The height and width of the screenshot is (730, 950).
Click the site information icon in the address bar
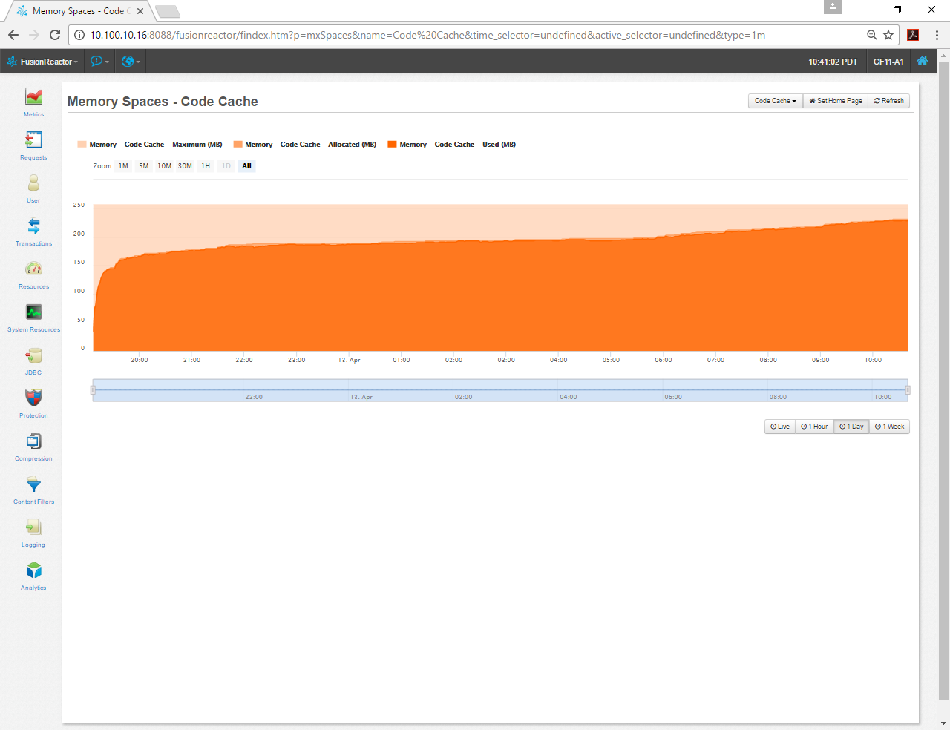pos(79,35)
